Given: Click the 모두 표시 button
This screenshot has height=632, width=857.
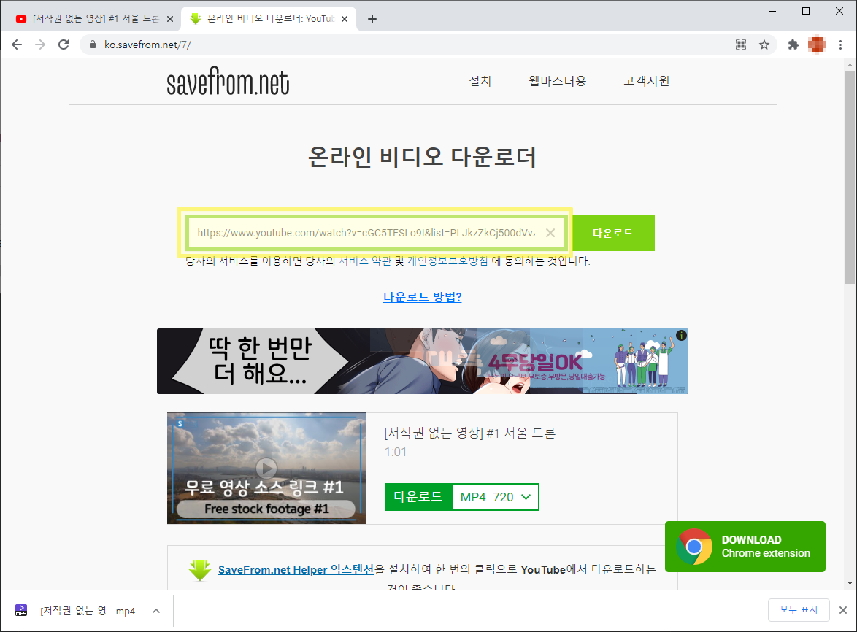Looking at the screenshot, I should [799, 609].
